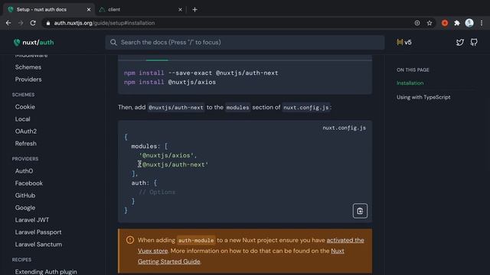This screenshot has width=490, height=275.
Task: Bookmark this page with the star icon
Action: pyautogui.click(x=430, y=23)
